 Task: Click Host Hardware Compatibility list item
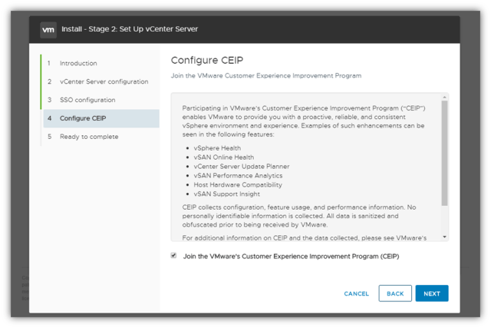(239, 184)
